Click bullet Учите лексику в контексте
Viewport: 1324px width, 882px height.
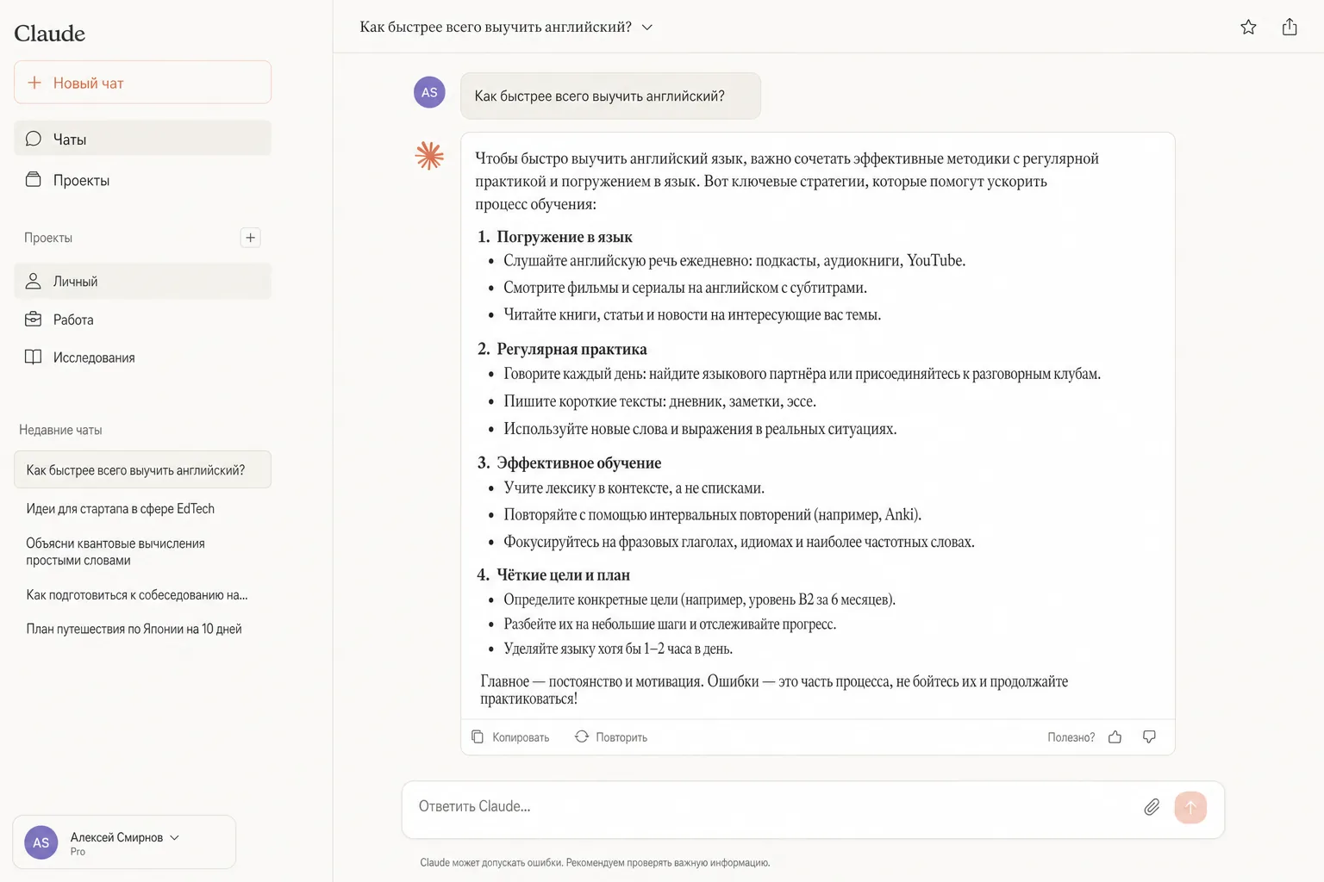(634, 488)
